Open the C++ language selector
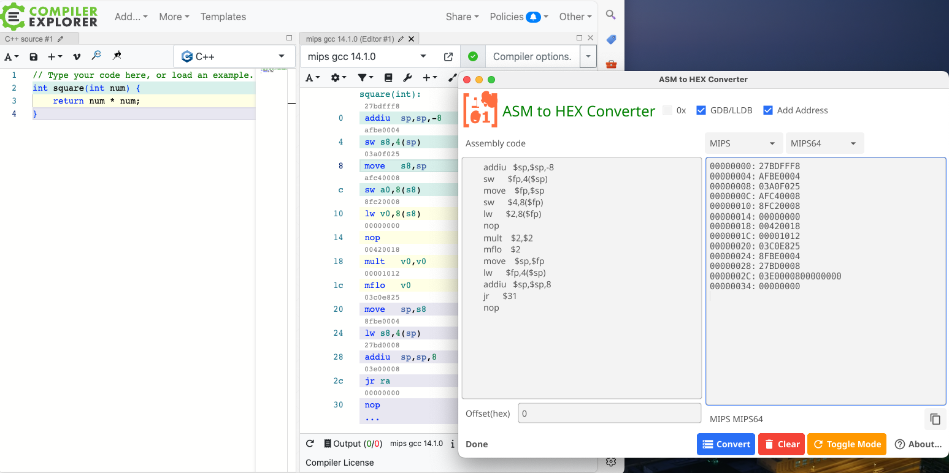Screen dimensions: 949x473 pos(234,56)
